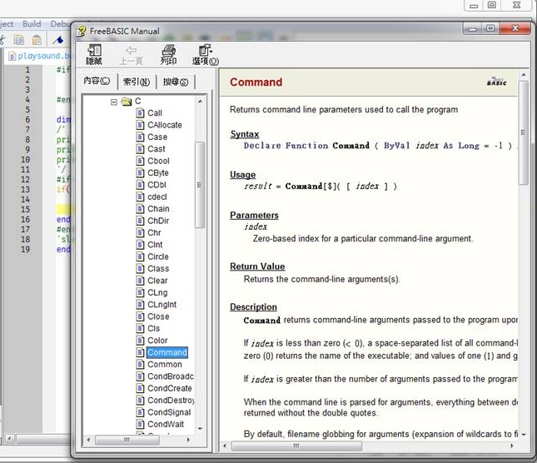
Task: Open the Chain topic
Action: pyautogui.click(x=158, y=209)
